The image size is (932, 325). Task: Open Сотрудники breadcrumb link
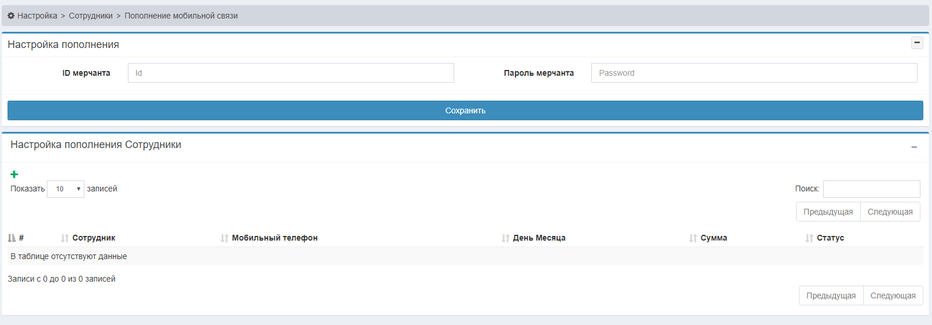[91, 16]
